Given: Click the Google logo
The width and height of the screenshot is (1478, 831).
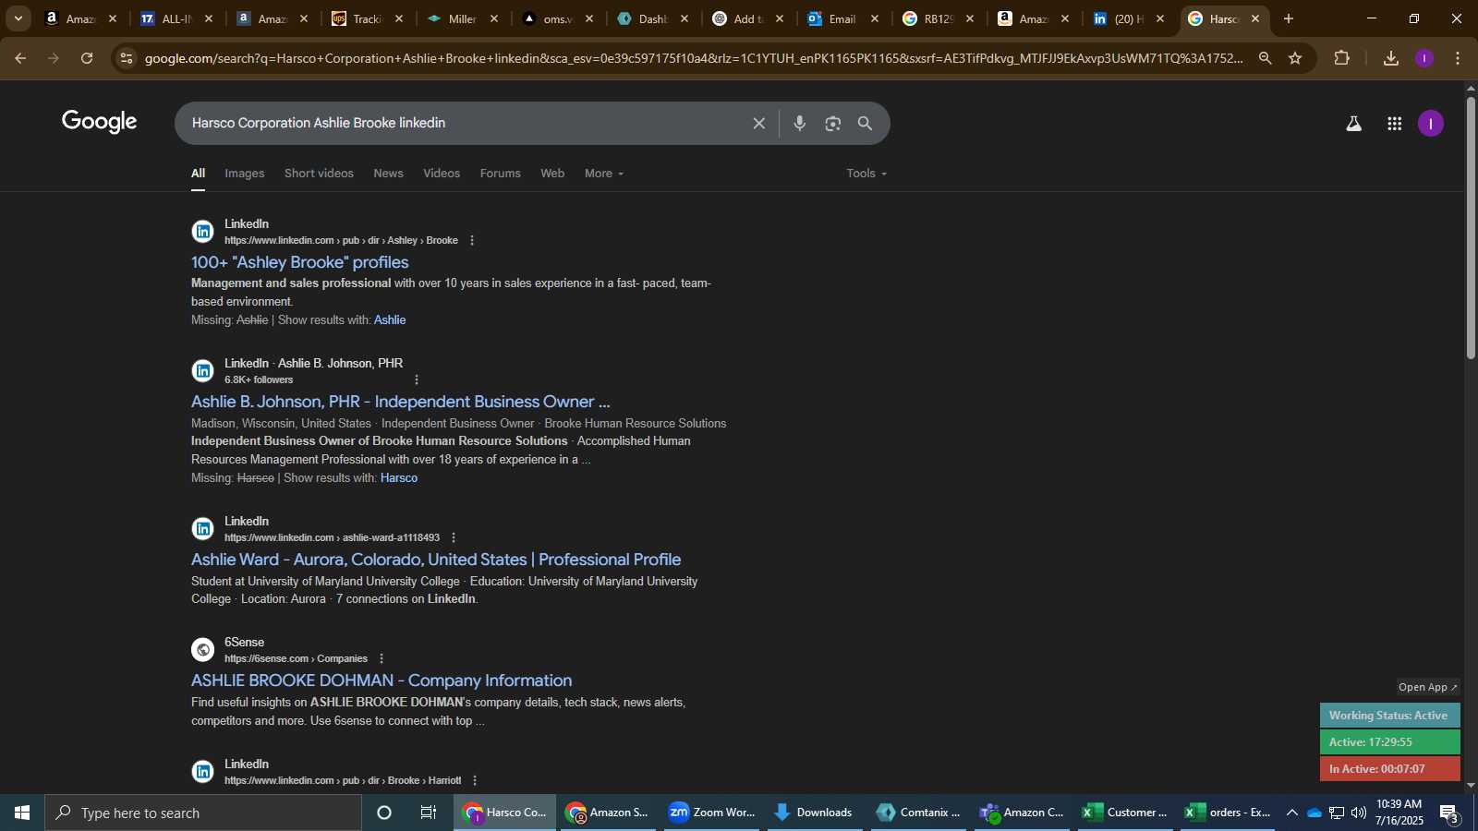Looking at the screenshot, I should coord(99,122).
